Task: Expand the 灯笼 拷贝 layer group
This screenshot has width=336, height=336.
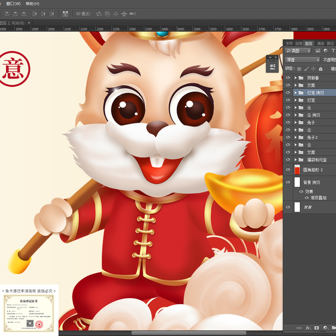Action: click(x=296, y=93)
